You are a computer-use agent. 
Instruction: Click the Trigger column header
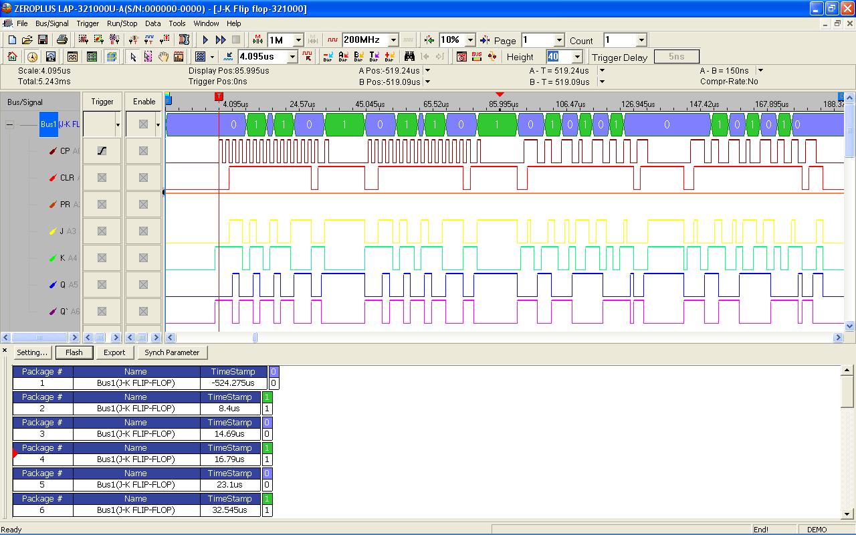(x=102, y=102)
